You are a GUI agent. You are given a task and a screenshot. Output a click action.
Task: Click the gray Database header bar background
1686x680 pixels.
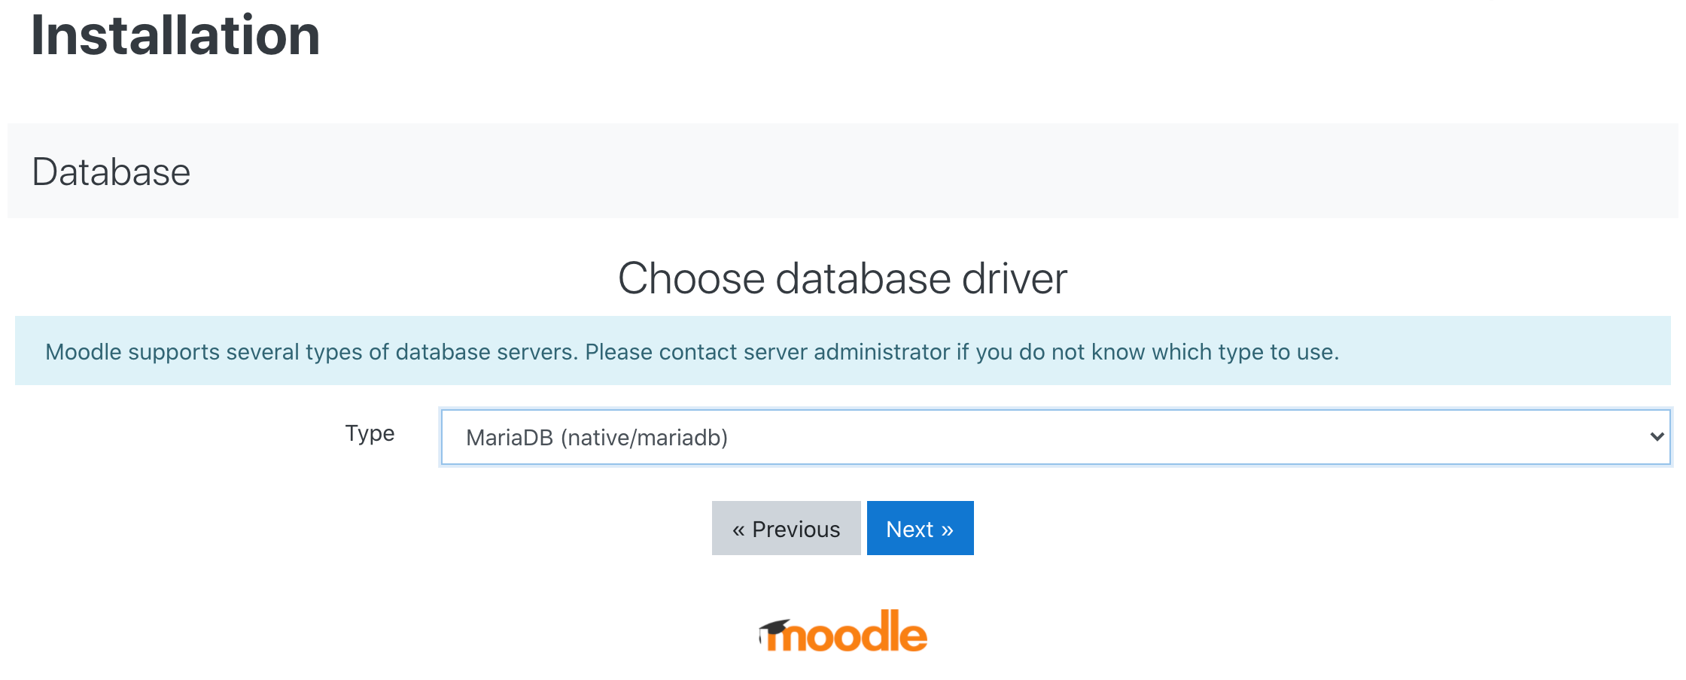click(x=903, y=172)
